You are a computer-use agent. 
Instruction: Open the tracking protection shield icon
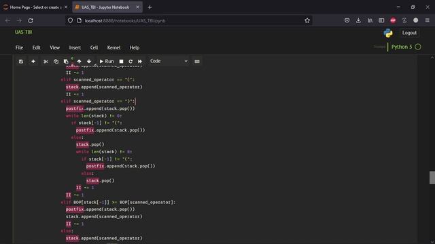[x=70, y=20]
